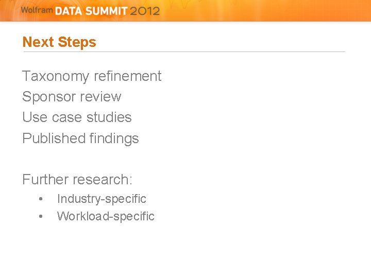Click the bullet before Industry-specific

[41, 199]
